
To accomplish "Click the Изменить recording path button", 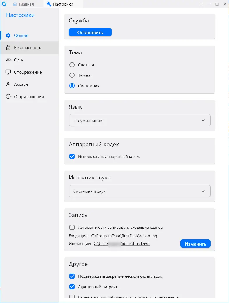I will (x=195, y=244).
